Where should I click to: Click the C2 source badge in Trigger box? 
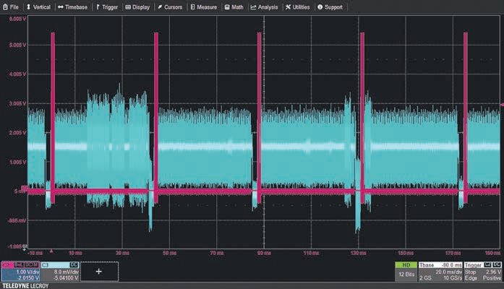[487, 265]
